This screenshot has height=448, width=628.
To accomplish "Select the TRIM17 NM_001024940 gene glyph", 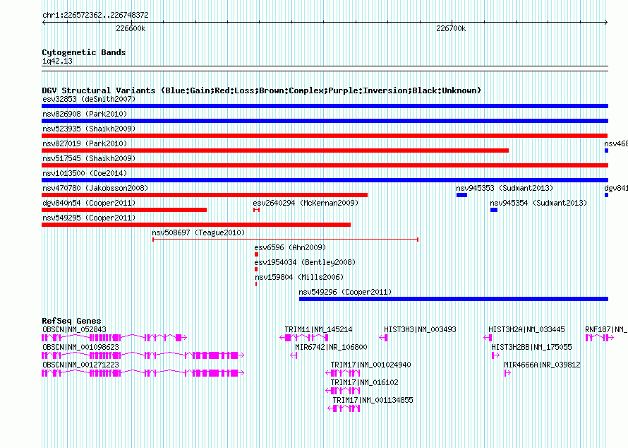I will pos(343,373).
